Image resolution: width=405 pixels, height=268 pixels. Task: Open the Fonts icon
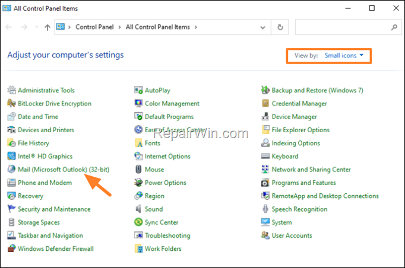[138, 143]
